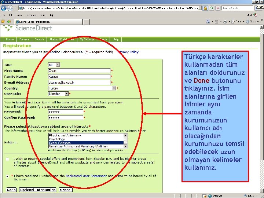Screen dimensions: 264x198
Task: Open Search in ScienceDirect navigation
Action: pyautogui.click(x=39, y=39)
